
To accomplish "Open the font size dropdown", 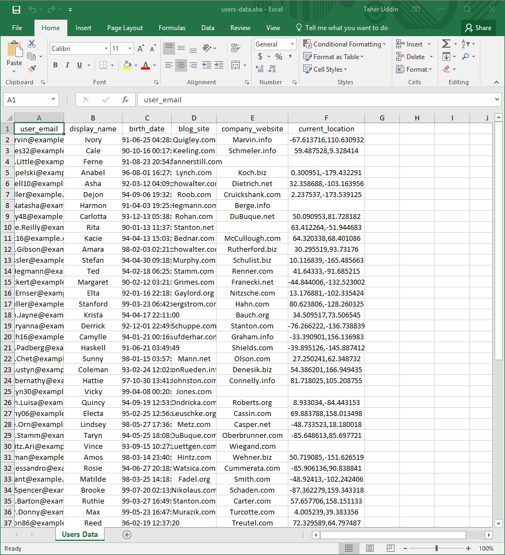I will (x=130, y=49).
